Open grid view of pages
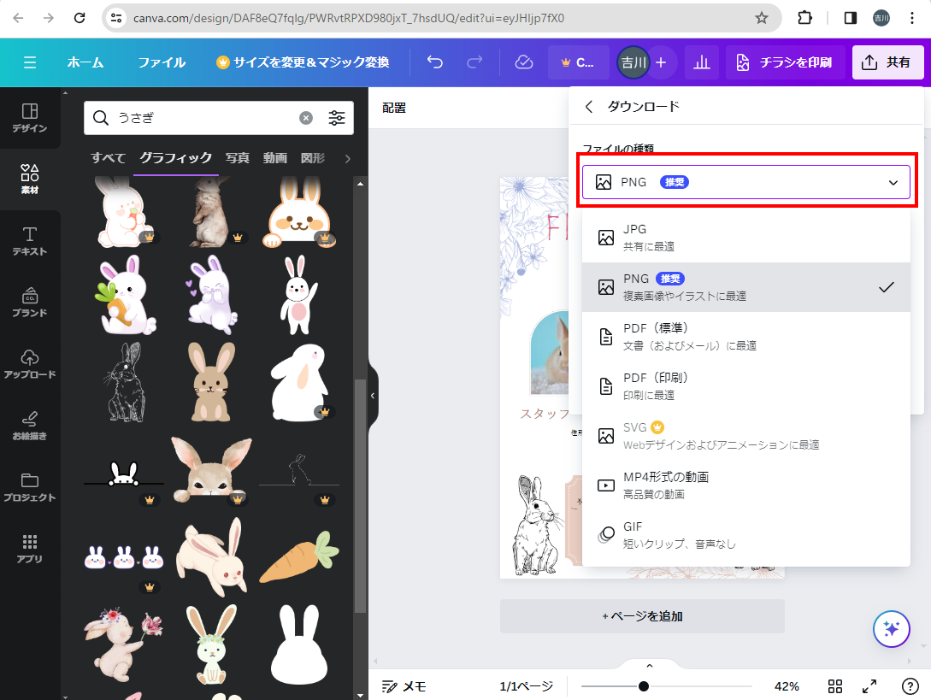The width and height of the screenshot is (931, 700). (835, 686)
